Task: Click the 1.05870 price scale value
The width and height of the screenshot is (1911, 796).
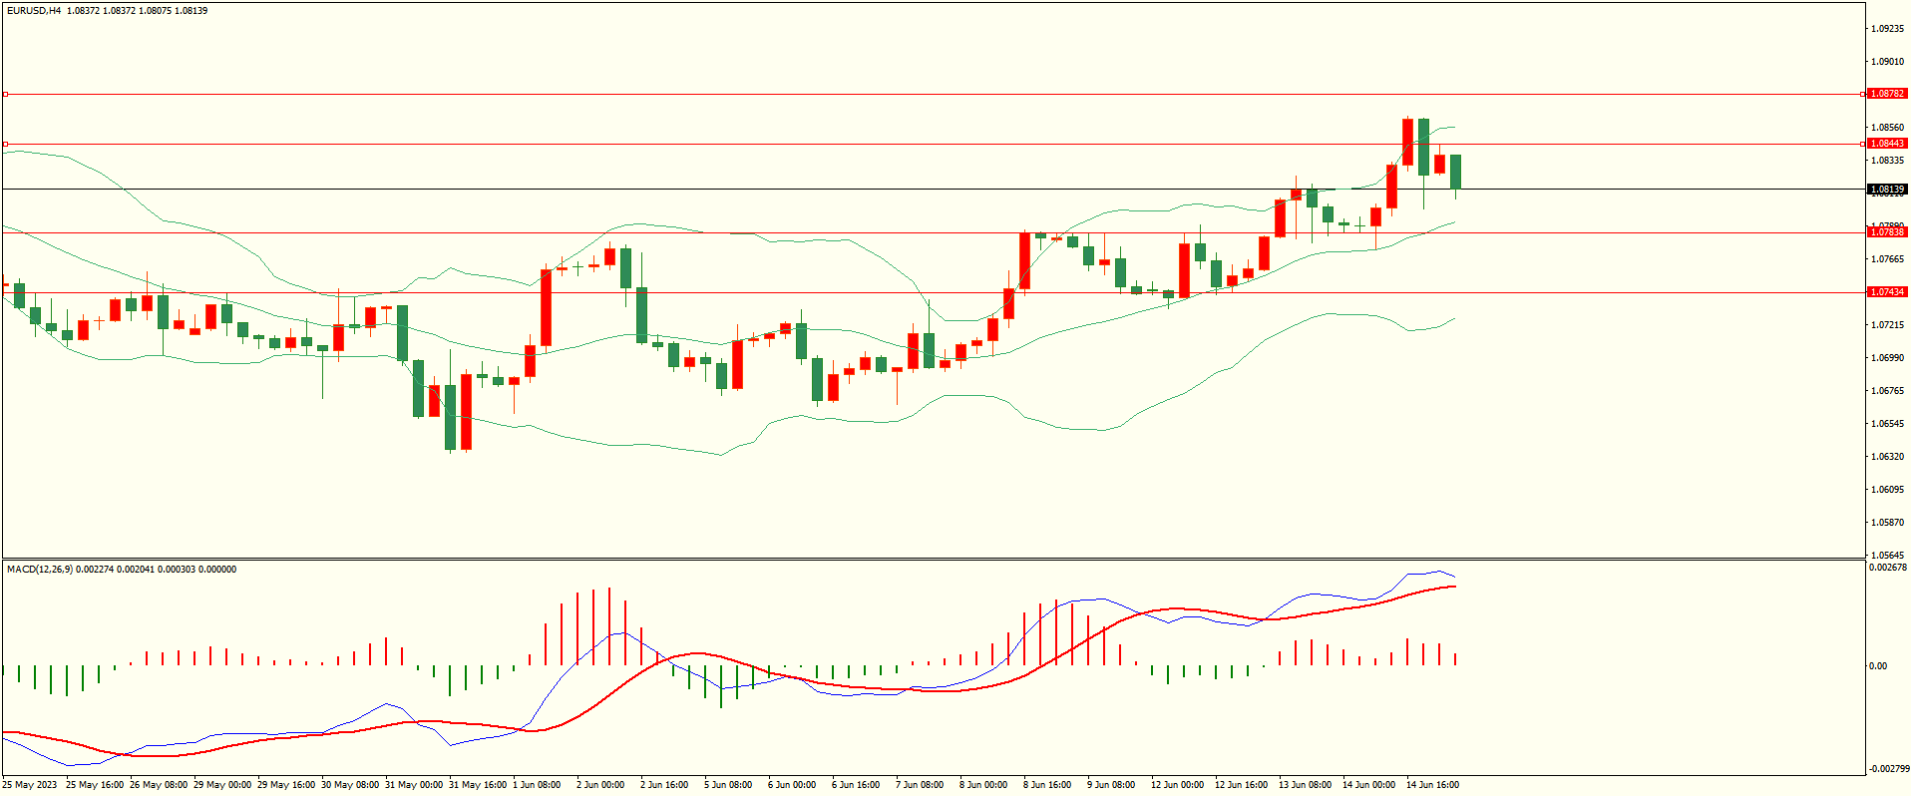Action: pyautogui.click(x=1886, y=523)
